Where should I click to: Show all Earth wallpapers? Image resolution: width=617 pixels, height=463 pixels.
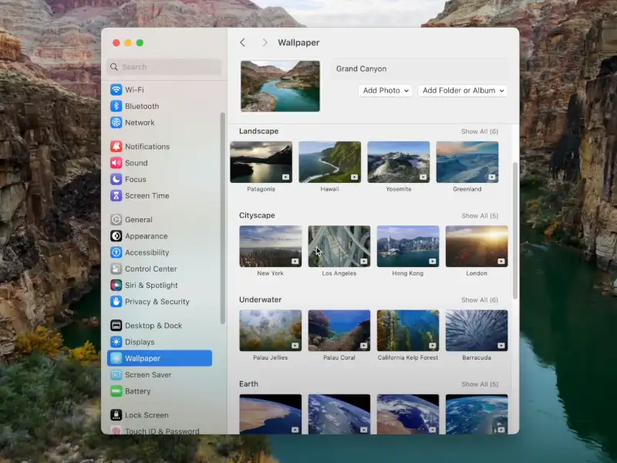point(480,384)
